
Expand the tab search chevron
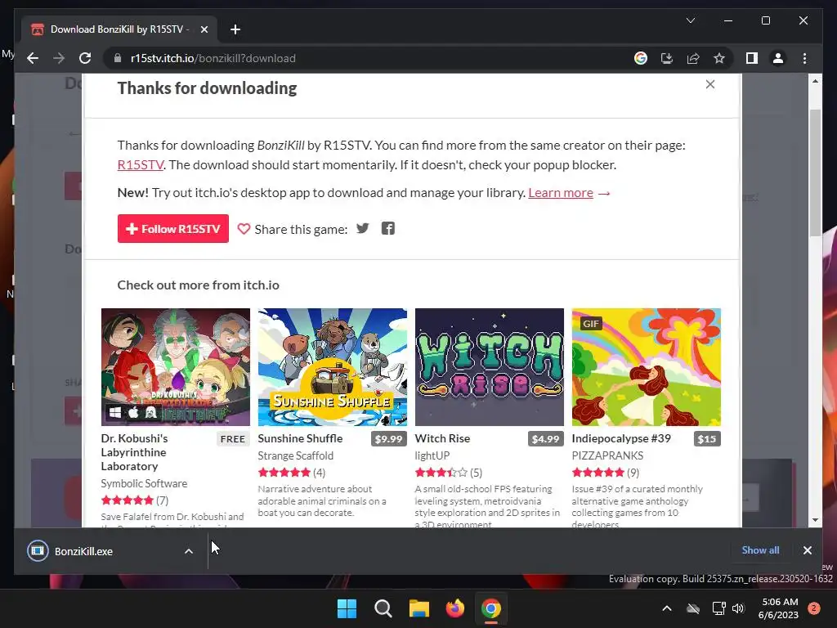[x=690, y=20]
